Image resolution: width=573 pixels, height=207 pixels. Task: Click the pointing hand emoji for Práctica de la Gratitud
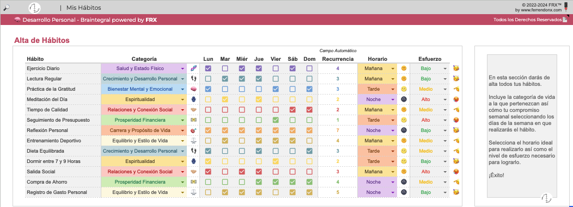(x=456, y=89)
